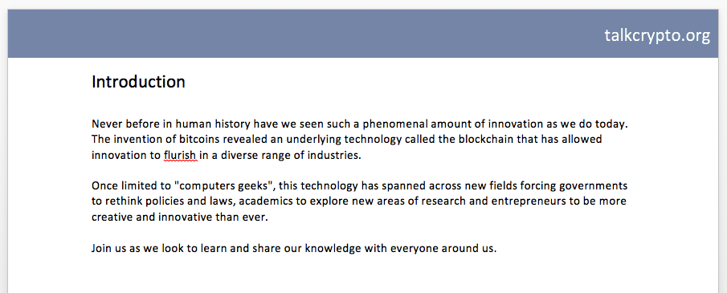Click the word technology in second paragraph
The image size is (727, 293).
[329, 186]
